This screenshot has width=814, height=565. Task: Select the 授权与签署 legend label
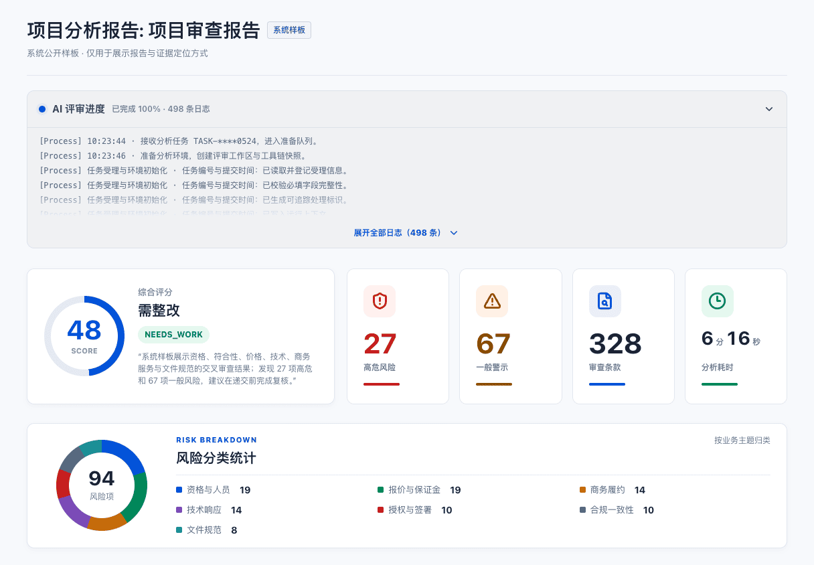click(410, 510)
